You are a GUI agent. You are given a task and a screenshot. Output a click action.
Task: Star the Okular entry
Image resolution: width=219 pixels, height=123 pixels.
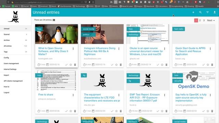coord(162,65)
